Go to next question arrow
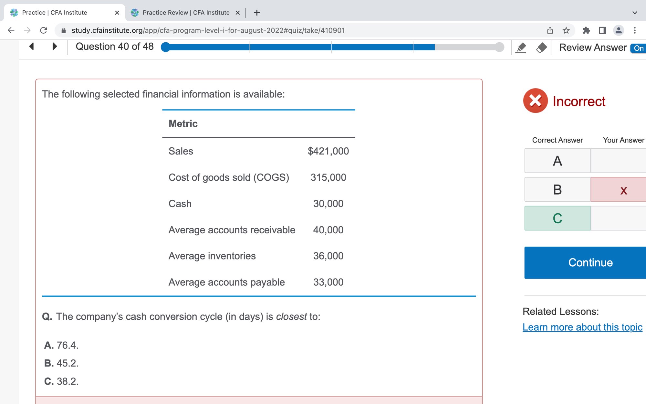This screenshot has height=404, width=646. pyautogui.click(x=54, y=47)
